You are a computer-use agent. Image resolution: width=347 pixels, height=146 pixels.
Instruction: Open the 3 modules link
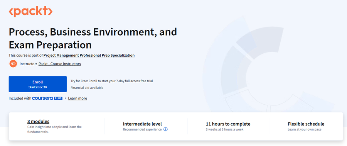38,121
